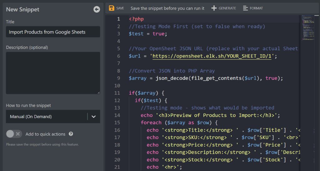Open the quick actions help question mark
Image resolution: width=320 pixels, height=171 pixels.
[71, 134]
